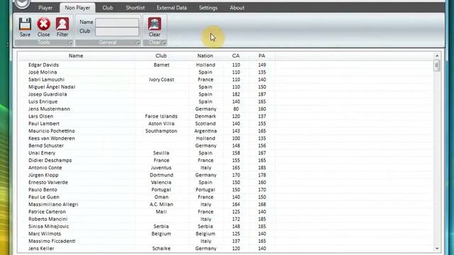454x255 pixels.
Task: Open the About tab
Action: pyautogui.click(x=237, y=8)
